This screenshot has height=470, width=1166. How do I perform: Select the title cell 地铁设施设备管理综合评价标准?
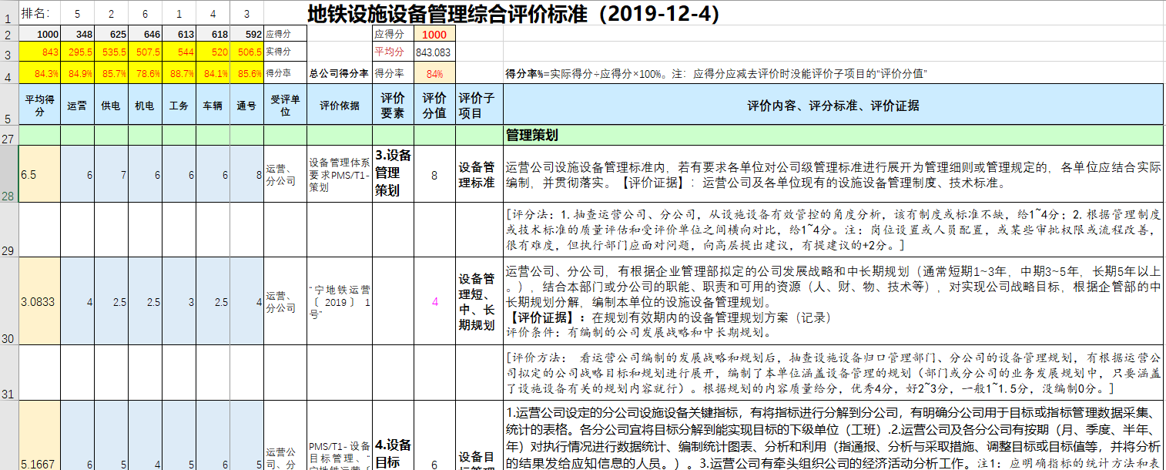point(512,14)
